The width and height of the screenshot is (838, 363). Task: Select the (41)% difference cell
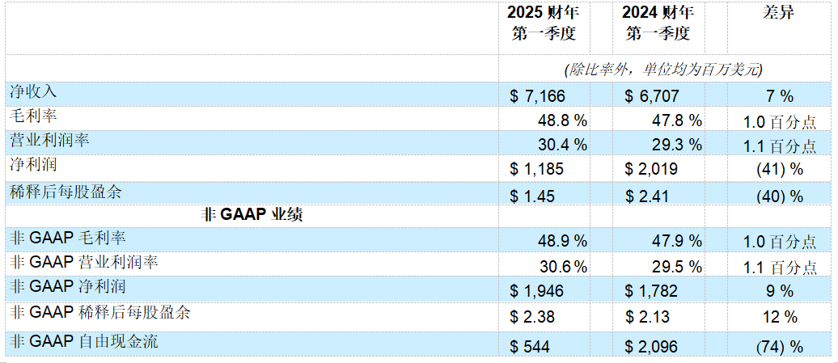(779, 170)
